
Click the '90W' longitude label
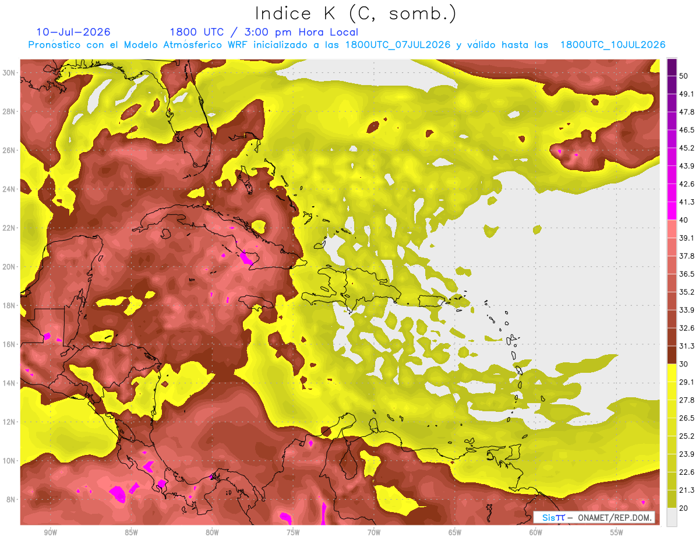(50, 532)
